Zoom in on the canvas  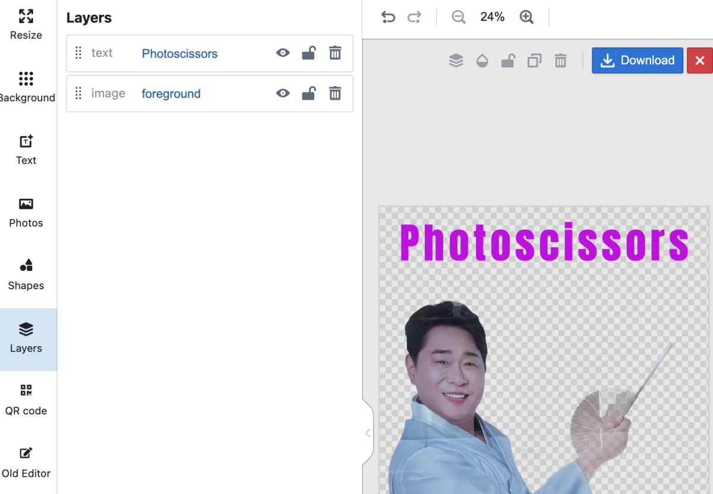pos(526,17)
